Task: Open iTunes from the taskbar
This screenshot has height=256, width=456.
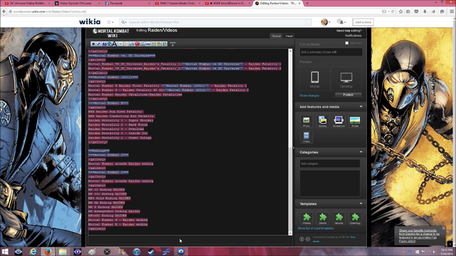Action: point(136,252)
